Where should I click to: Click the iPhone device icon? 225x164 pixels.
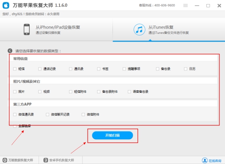click(27, 29)
